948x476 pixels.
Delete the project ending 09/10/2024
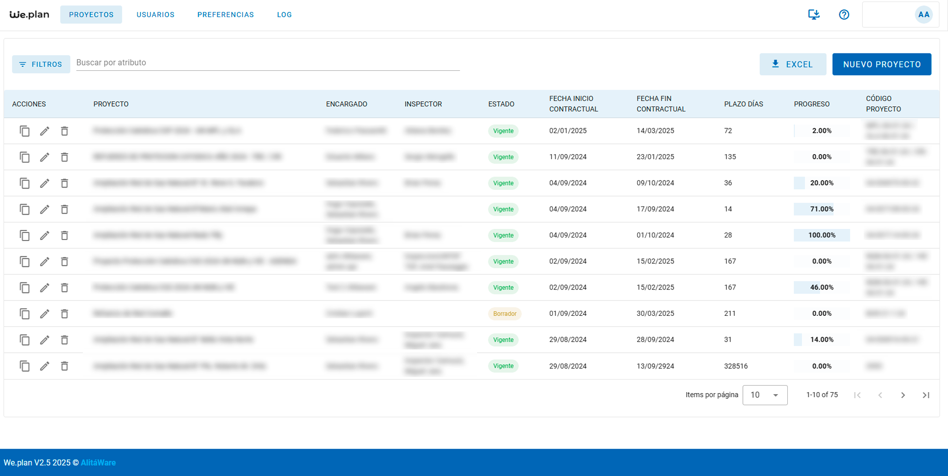(64, 183)
